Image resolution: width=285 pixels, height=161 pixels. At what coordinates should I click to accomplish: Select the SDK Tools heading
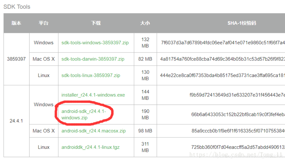[17, 7]
